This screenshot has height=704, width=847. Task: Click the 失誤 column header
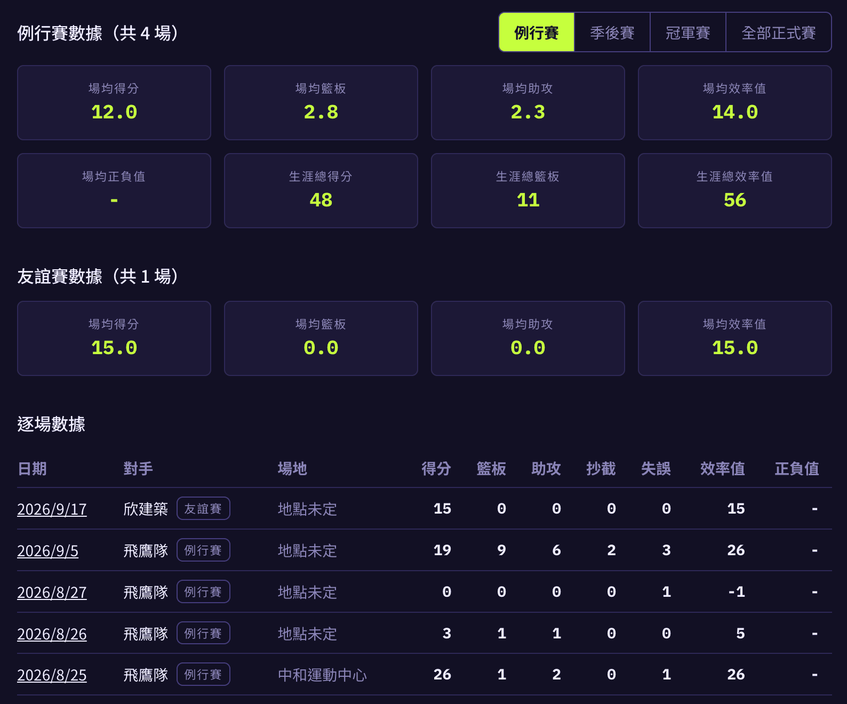pos(656,469)
